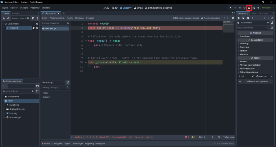The width and height of the screenshot is (276, 147).
Task: Switch to the 3D workspace
Action: pyautogui.click(x=115, y=8)
